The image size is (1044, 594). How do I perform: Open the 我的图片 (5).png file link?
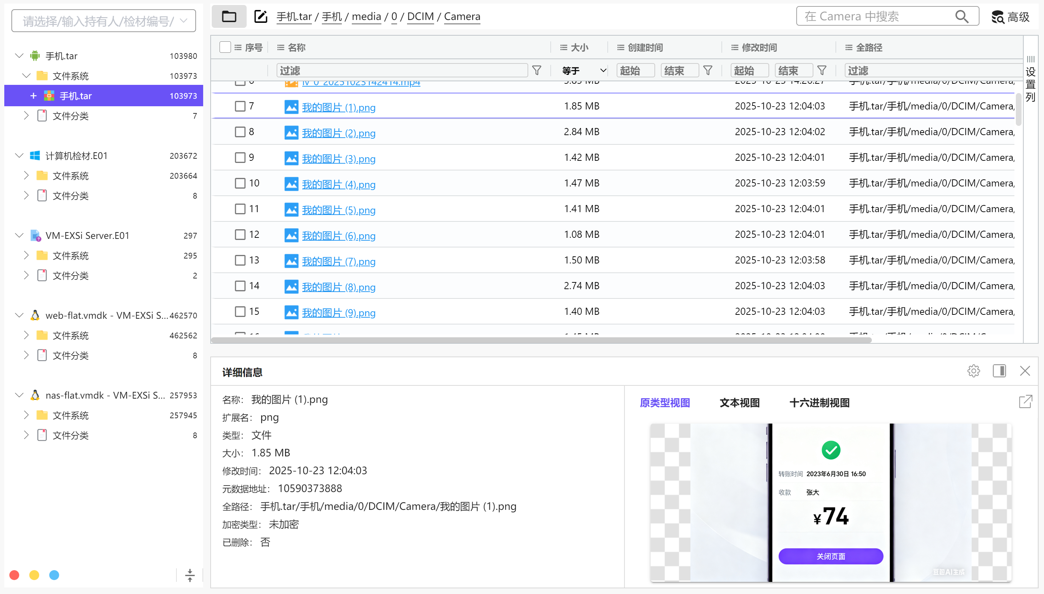click(339, 210)
